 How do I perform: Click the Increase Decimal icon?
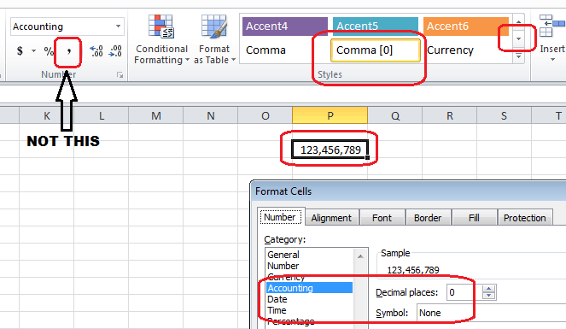point(96,51)
